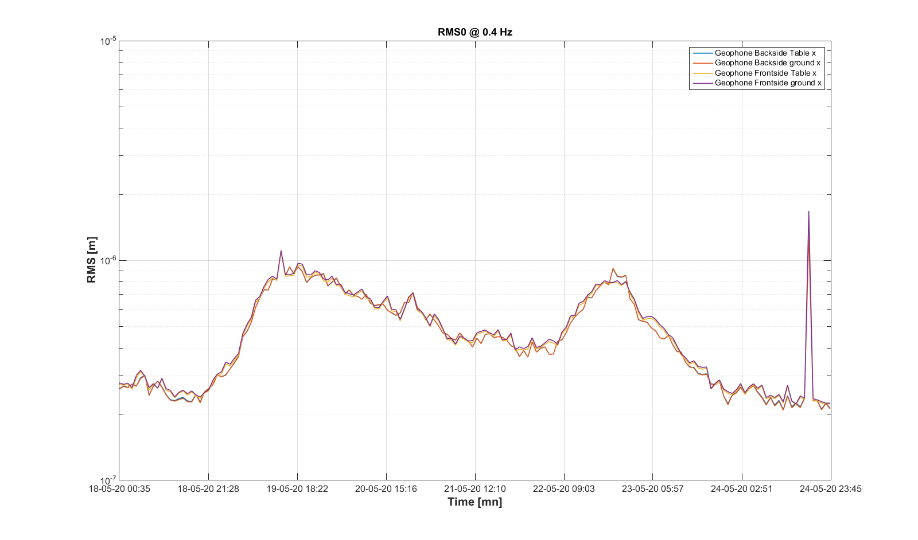918x540 pixels.
Task: Select the Geophone Frontside ground x legend entry
Action: pos(768,83)
